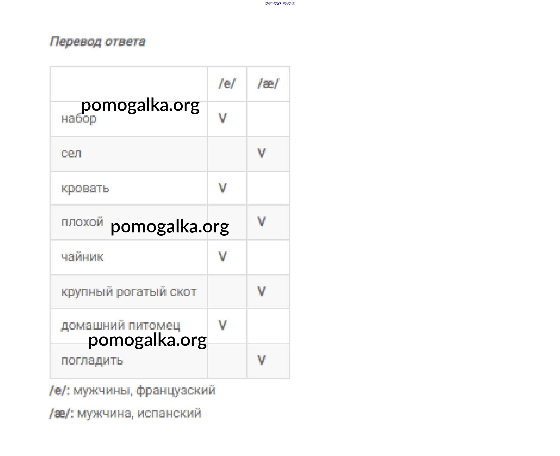Viewport: 560px width, 456px height.
Task: Click the "домашний питомец" text
Action: click(x=120, y=326)
